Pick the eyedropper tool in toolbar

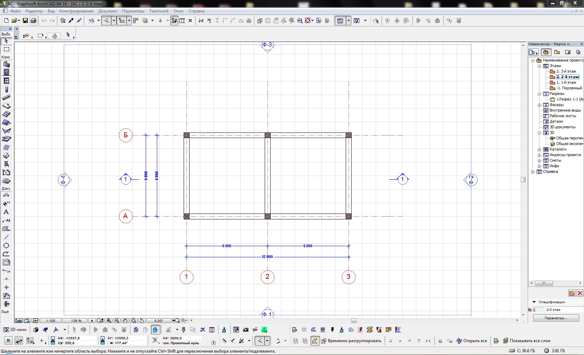tap(71, 21)
